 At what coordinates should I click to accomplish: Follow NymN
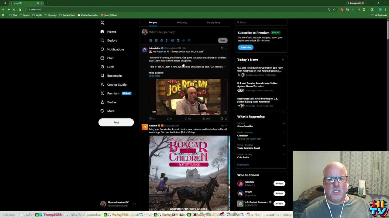coord(279,193)
